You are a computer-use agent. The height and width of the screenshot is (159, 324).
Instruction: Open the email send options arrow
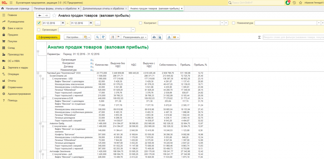click(x=178, y=37)
